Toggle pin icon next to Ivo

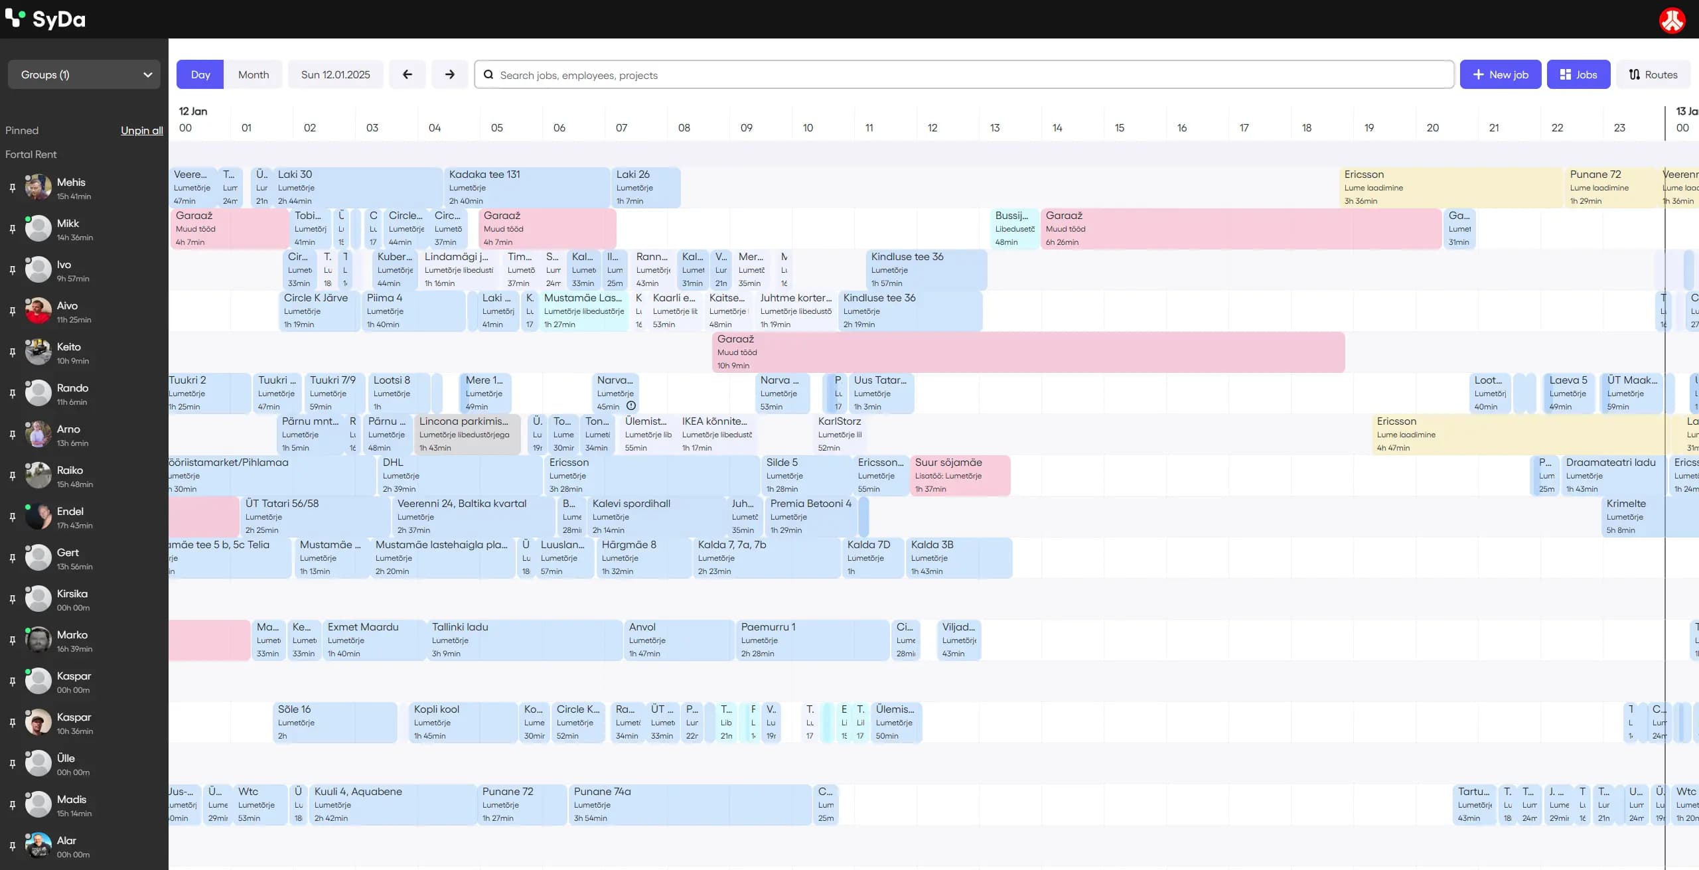point(13,270)
